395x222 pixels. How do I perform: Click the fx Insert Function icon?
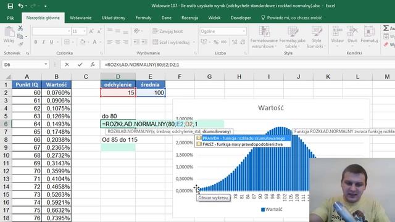coord(93,65)
